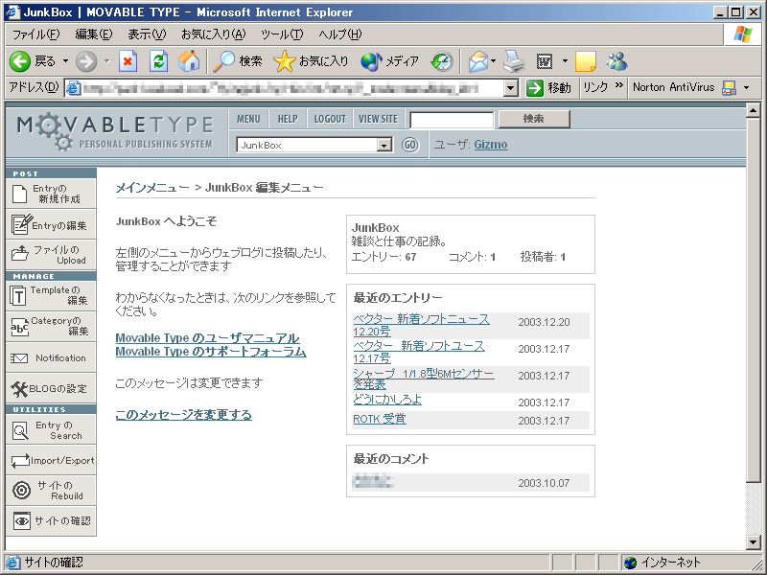
Task: Click the Forward arrow icon
Action: (86, 61)
